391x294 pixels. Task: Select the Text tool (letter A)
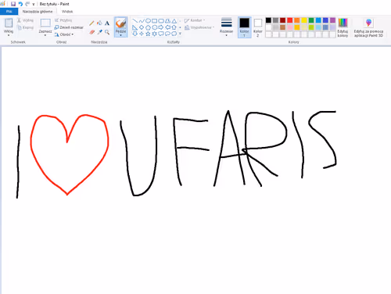[107, 23]
